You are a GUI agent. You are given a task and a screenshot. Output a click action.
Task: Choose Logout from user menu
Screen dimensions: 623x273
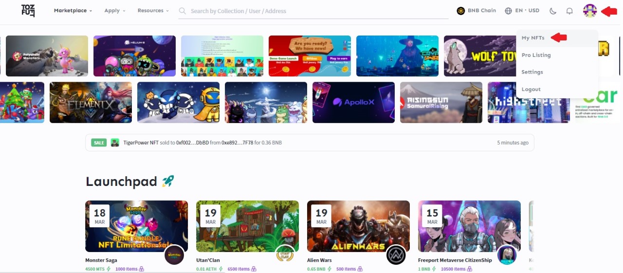(531, 90)
